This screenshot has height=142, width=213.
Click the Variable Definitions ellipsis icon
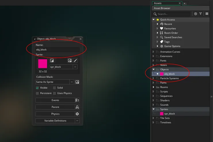pyautogui.click(x=77, y=120)
